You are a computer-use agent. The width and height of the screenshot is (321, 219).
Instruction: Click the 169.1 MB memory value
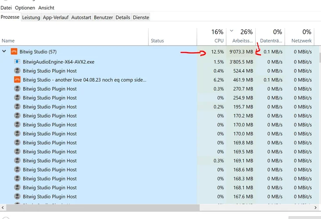click(x=243, y=161)
